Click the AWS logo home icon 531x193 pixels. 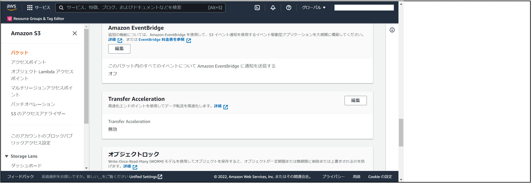11,7
